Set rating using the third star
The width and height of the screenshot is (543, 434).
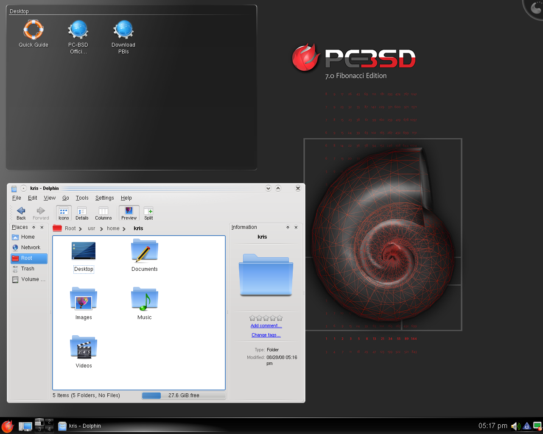(266, 318)
